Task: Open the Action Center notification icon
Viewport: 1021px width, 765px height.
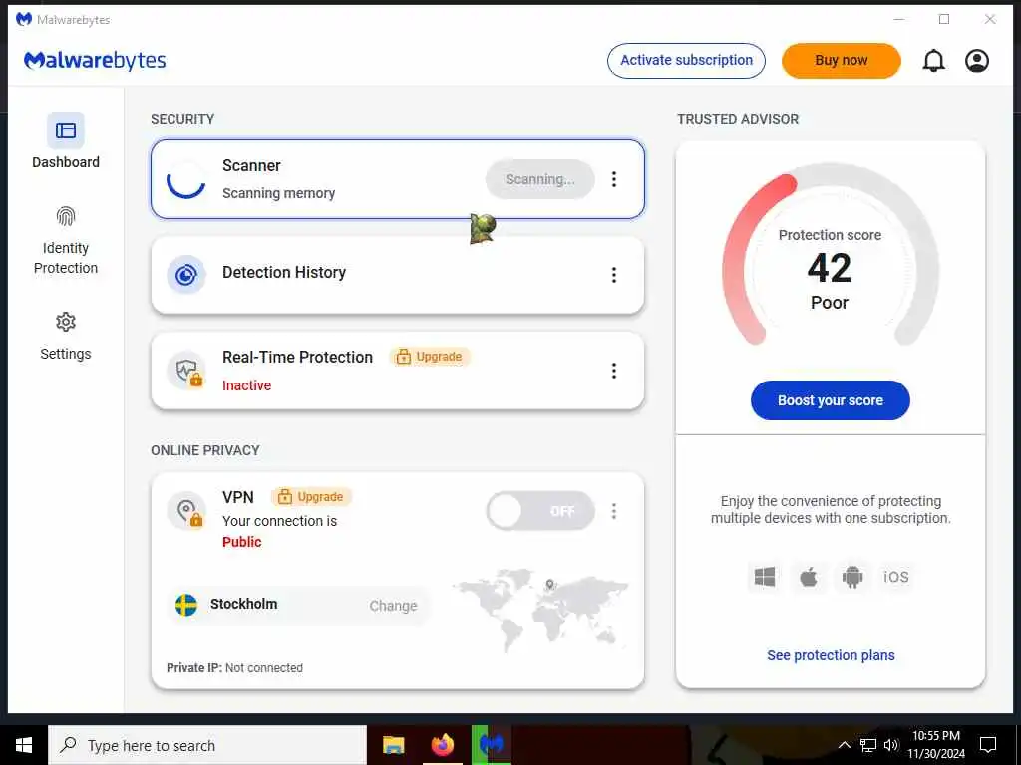Action: pyautogui.click(x=988, y=745)
